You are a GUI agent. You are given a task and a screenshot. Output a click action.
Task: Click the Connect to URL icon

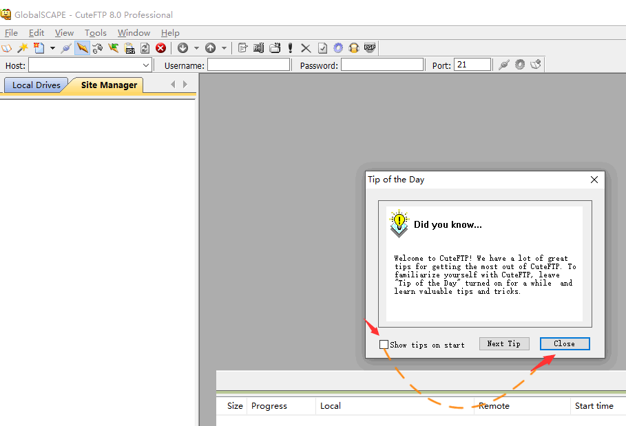click(x=129, y=48)
